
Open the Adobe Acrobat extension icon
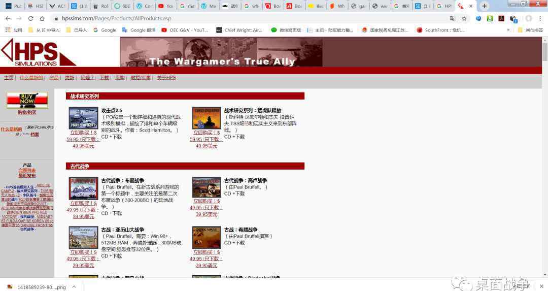pyautogui.click(x=501, y=19)
